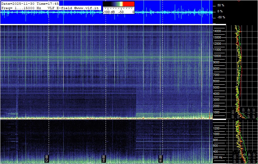Click the Freq= 1...15000 Hz range text
The image size is (258, 164).
coord(21,8)
